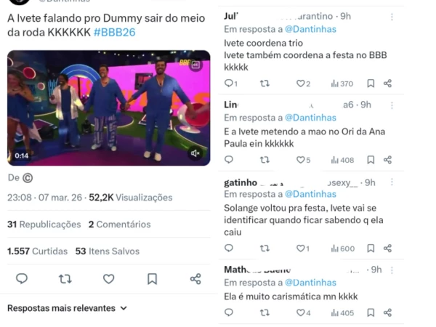Play the Ivete video thumbnail
This screenshot has height=327, width=436.
pos(109,108)
